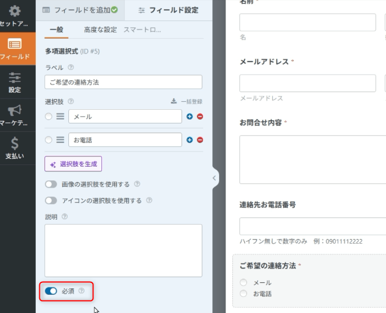Open the 支払い dollar section
Image resolution: width=386 pixels, height=313 pixels.
pos(15,148)
